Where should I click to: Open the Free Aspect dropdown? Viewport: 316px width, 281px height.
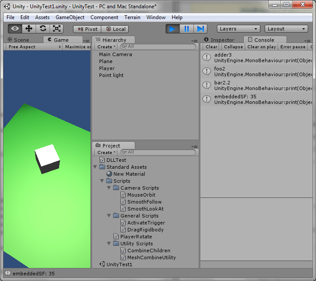(x=33, y=47)
